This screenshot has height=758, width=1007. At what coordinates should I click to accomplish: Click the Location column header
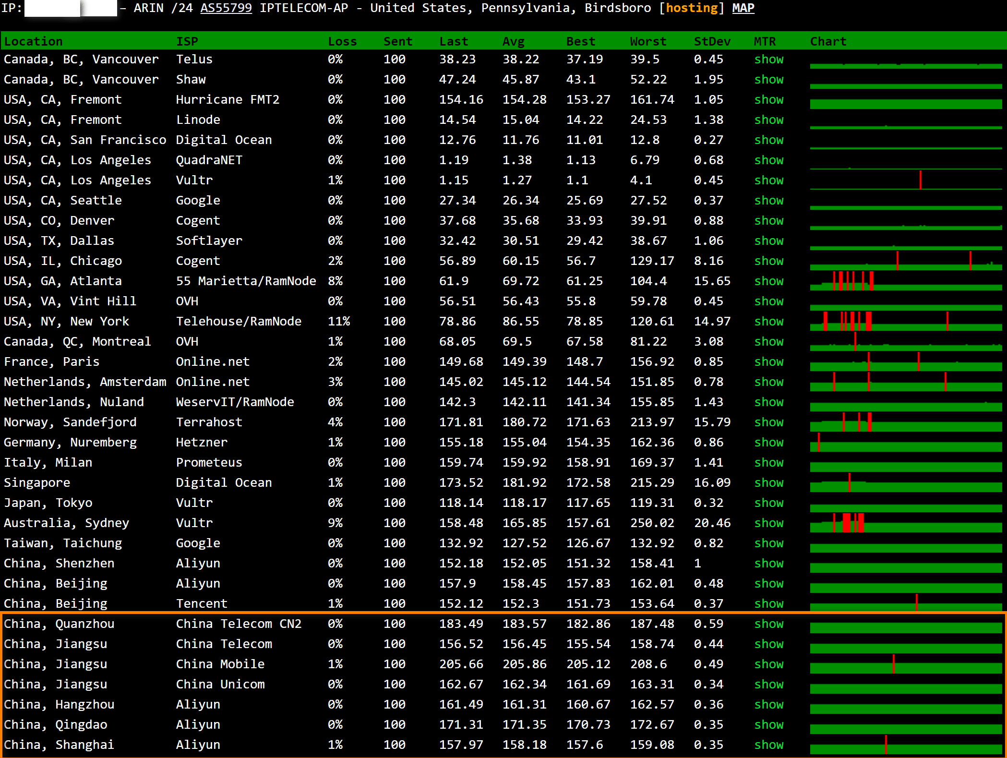[33, 41]
